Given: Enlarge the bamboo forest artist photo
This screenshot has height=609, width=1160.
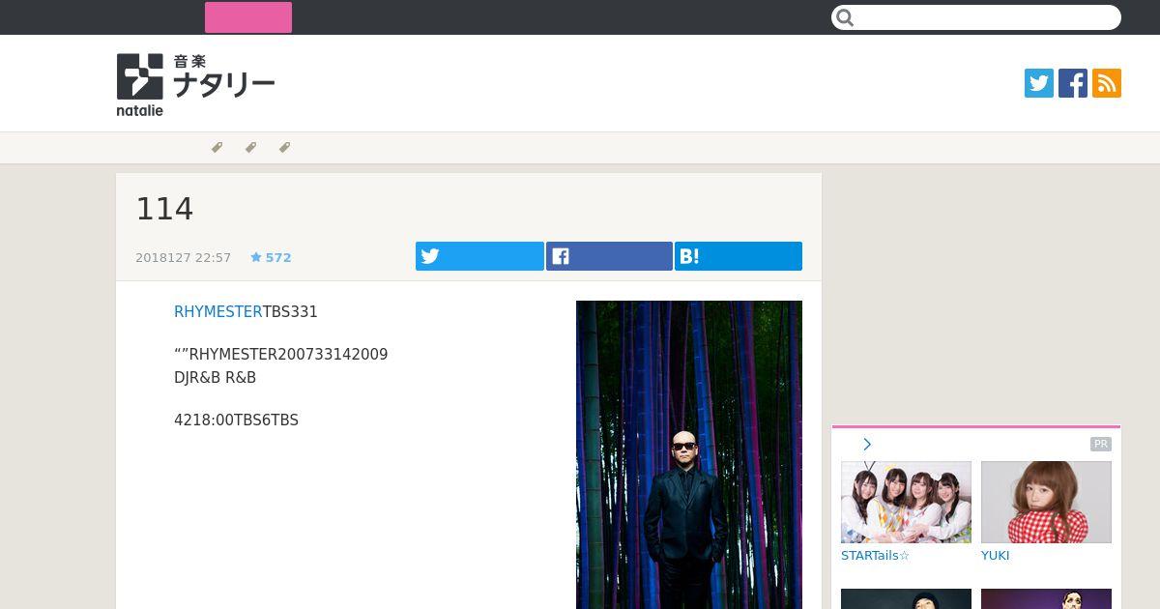Looking at the screenshot, I should (689, 454).
